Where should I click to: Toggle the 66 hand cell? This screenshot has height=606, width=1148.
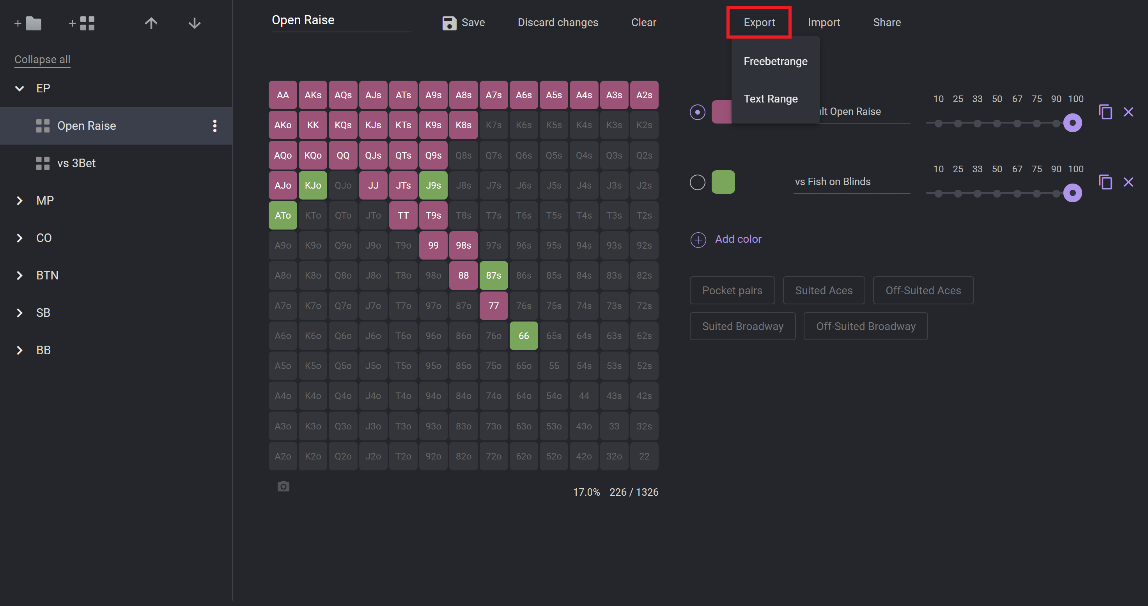tap(524, 336)
